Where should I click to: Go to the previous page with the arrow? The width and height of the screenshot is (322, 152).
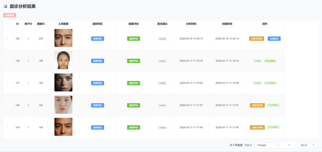click(x=283, y=145)
